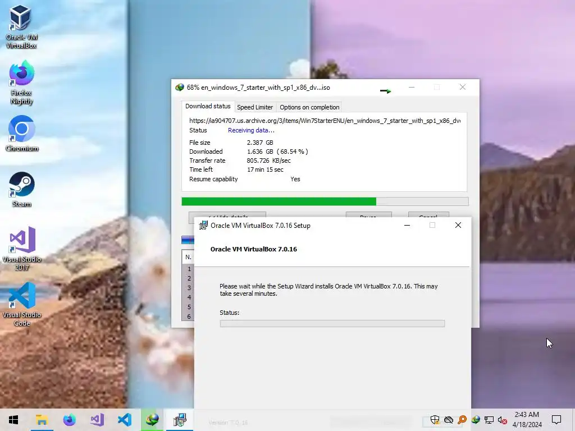Click 'Oracle VM VirtualBox 7.0.16' bold heading
Screen dimensions: 575x431
tap(254, 249)
